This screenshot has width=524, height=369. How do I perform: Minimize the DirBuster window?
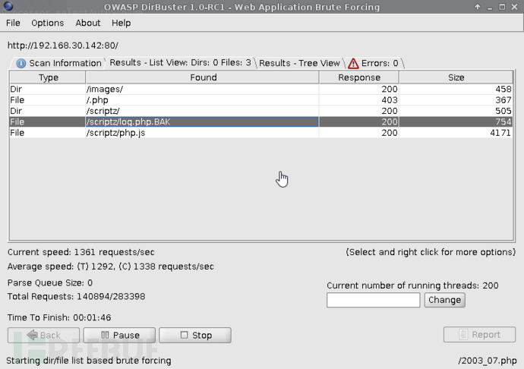click(x=490, y=8)
